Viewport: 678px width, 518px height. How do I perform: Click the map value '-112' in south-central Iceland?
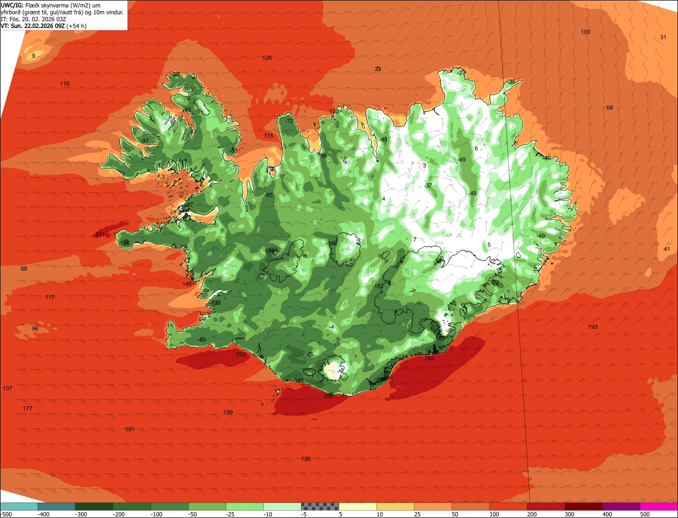pyautogui.click(x=377, y=287)
